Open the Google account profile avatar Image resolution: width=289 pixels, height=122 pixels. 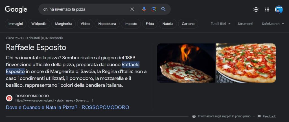[x=279, y=10]
